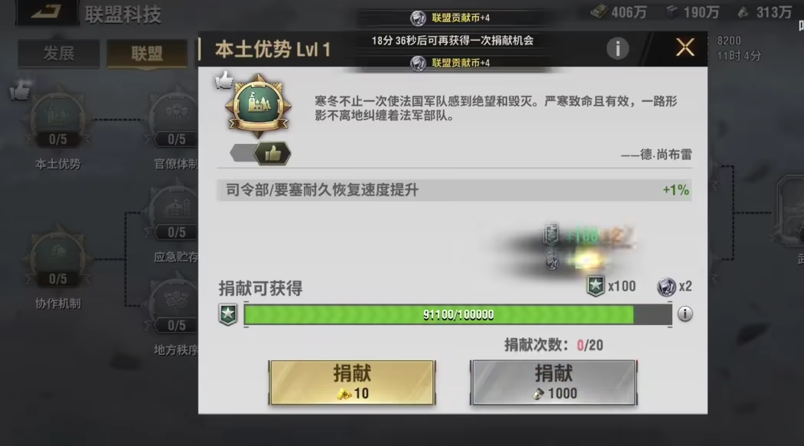Click the back arrow icon top-left
This screenshot has height=446, width=804.
click(x=47, y=12)
